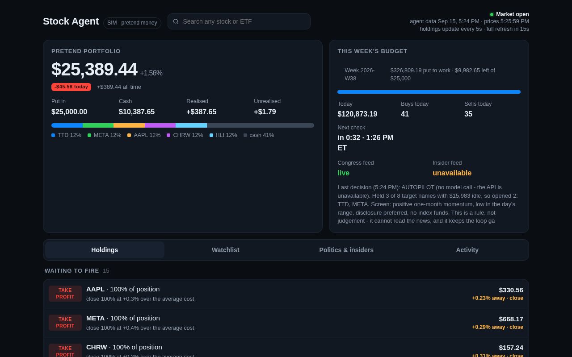
Task: Click the green Market open status dot
Action: click(492, 14)
